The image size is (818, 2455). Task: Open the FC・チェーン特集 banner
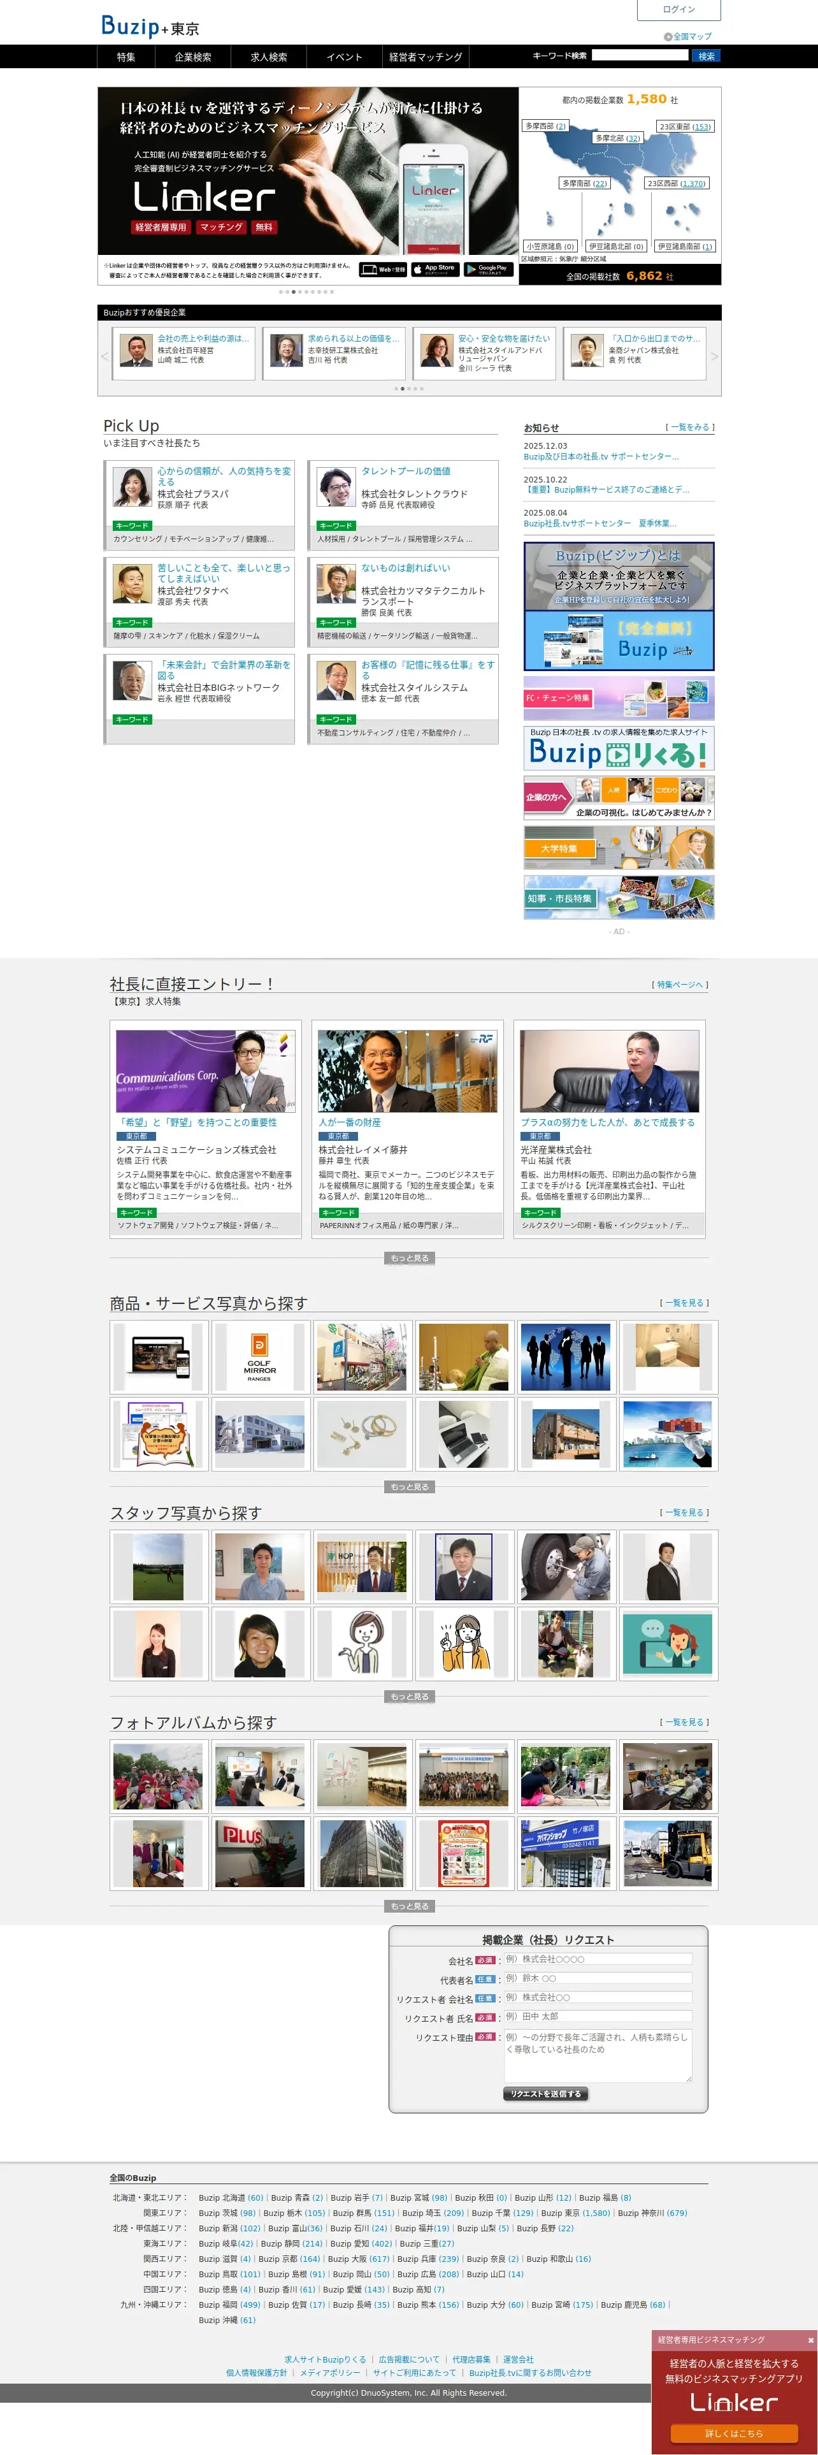[619, 699]
